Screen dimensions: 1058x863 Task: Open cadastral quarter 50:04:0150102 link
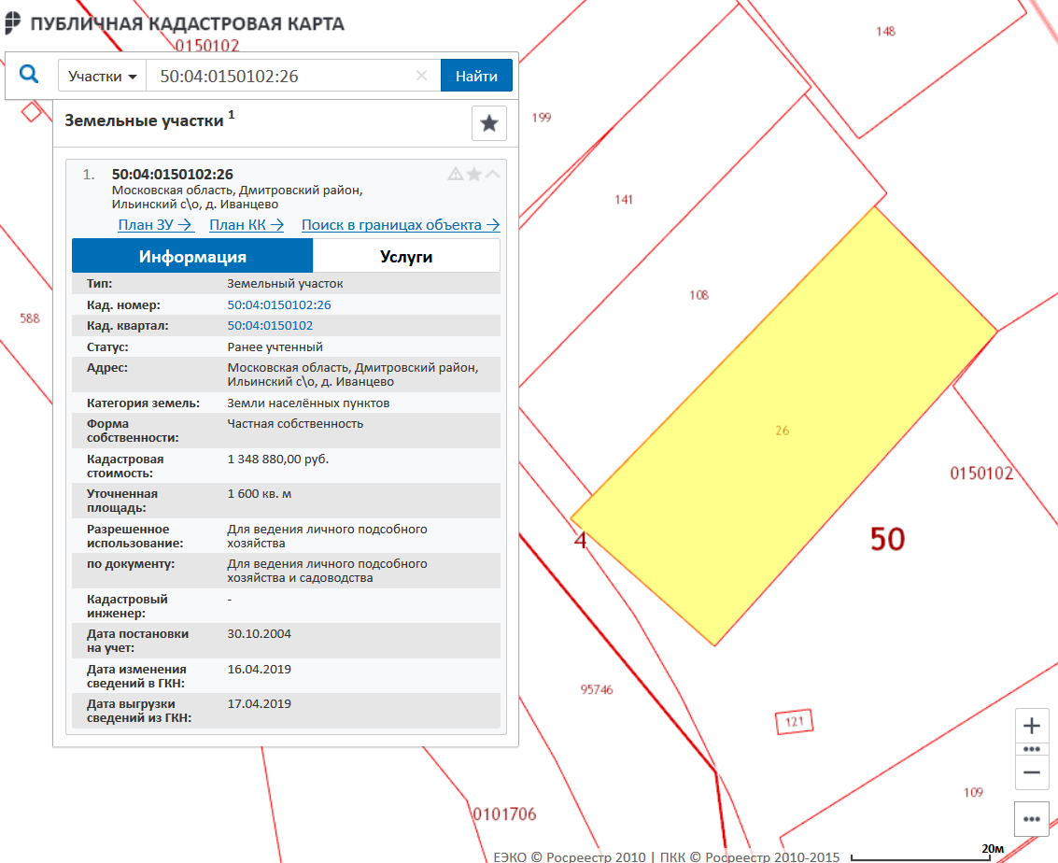coord(270,326)
